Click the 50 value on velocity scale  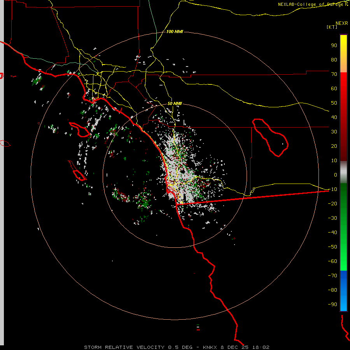(x=334, y=103)
